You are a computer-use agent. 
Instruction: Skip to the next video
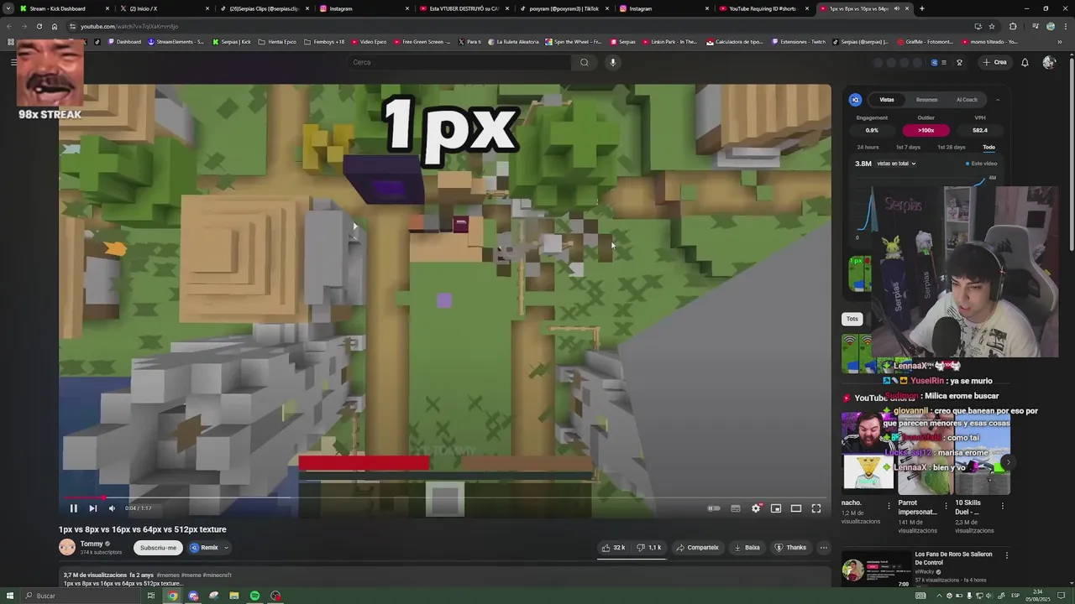click(x=92, y=508)
